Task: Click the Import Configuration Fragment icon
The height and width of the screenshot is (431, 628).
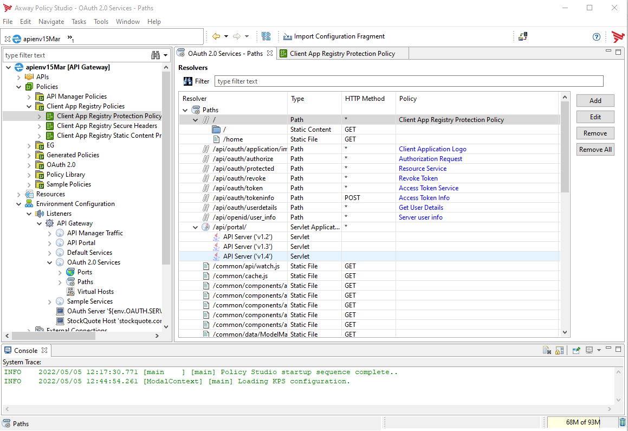Action: [287, 36]
